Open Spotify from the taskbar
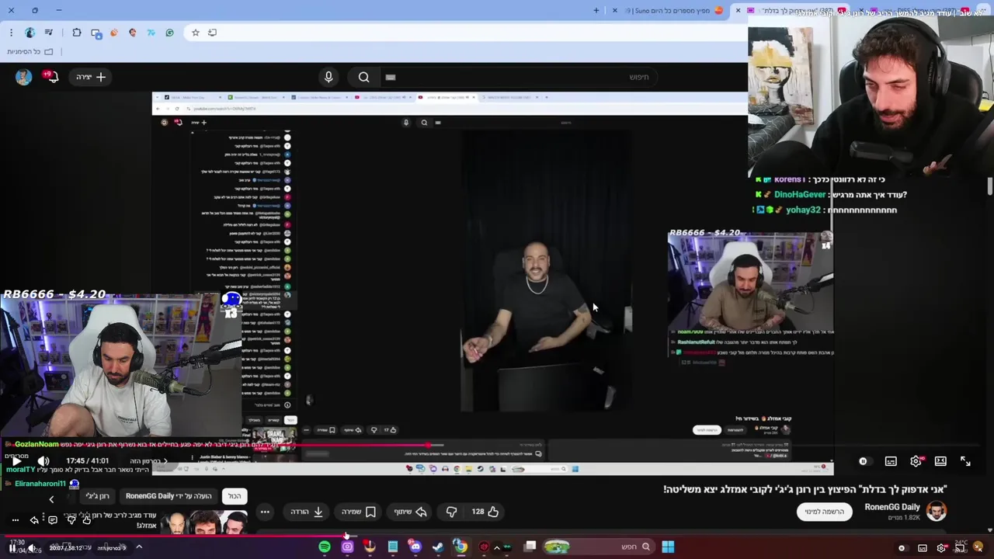The height and width of the screenshot is (559, 994). coord(325,547)
